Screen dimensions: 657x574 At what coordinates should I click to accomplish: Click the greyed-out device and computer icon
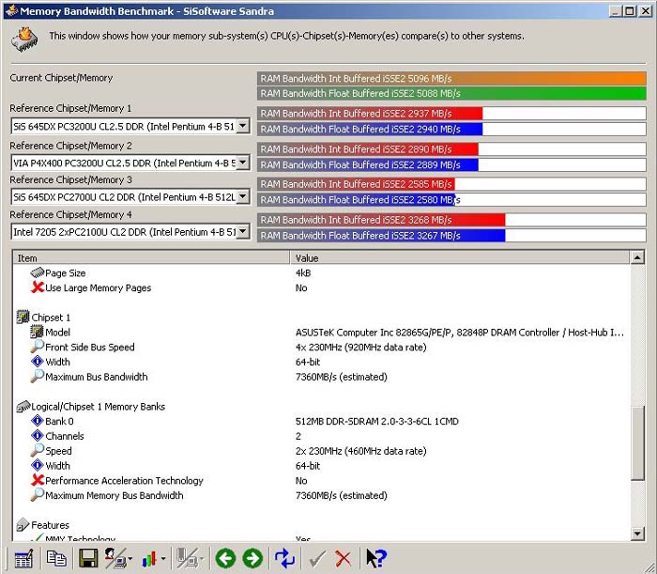(187, 558)
